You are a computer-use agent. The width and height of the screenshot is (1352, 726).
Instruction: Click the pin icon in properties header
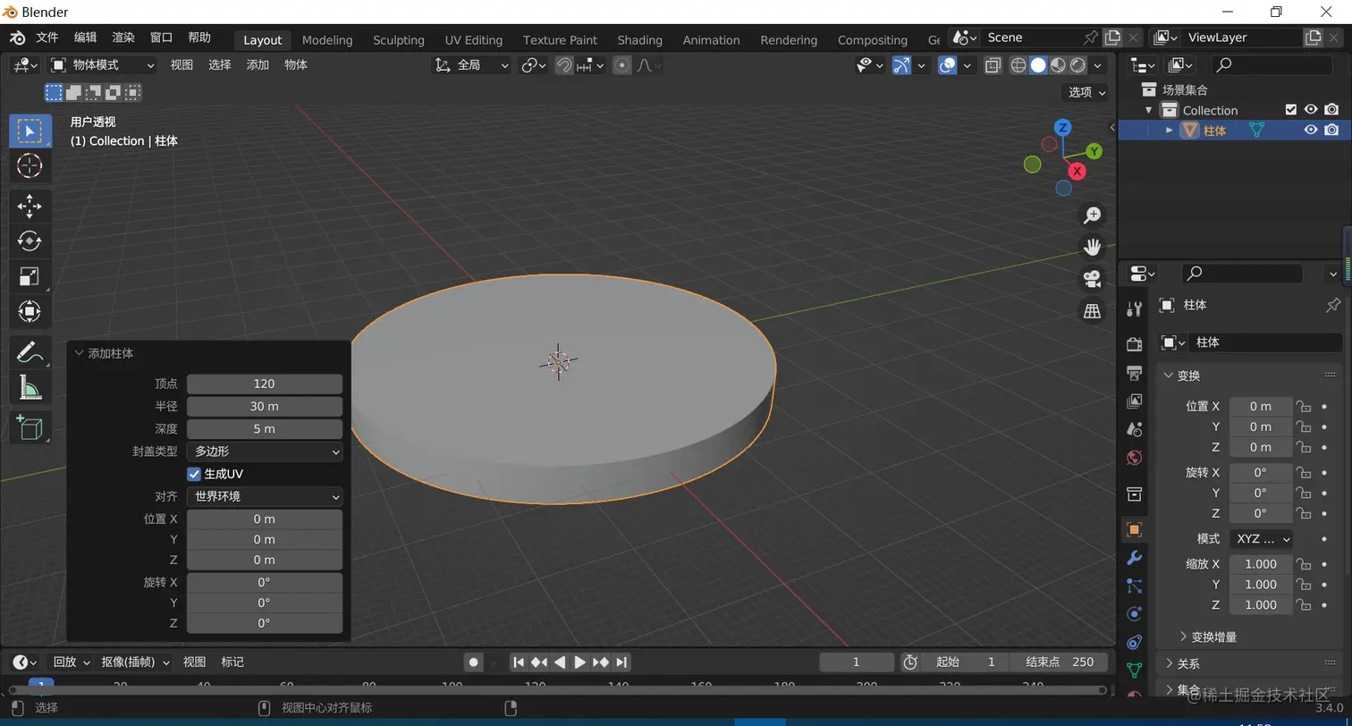[1332, 305]
